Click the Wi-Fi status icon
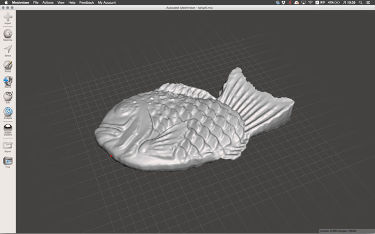This screenshot has width=375, height=234. click(x=310, y=2)
